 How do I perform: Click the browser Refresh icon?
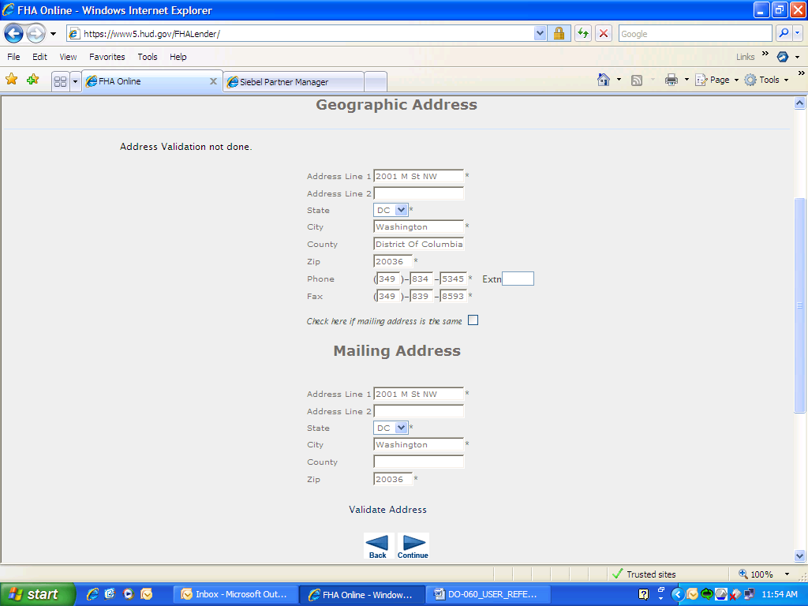(583, 33)
